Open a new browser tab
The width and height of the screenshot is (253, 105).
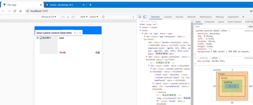[90, 5]
